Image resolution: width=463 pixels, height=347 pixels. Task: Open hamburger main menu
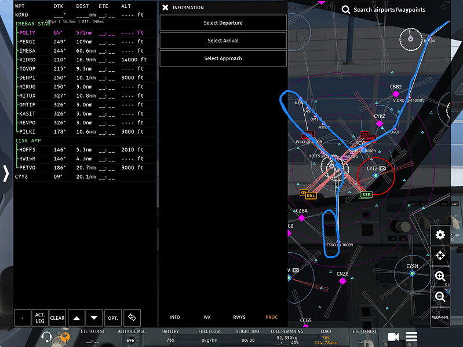point(411,337)
